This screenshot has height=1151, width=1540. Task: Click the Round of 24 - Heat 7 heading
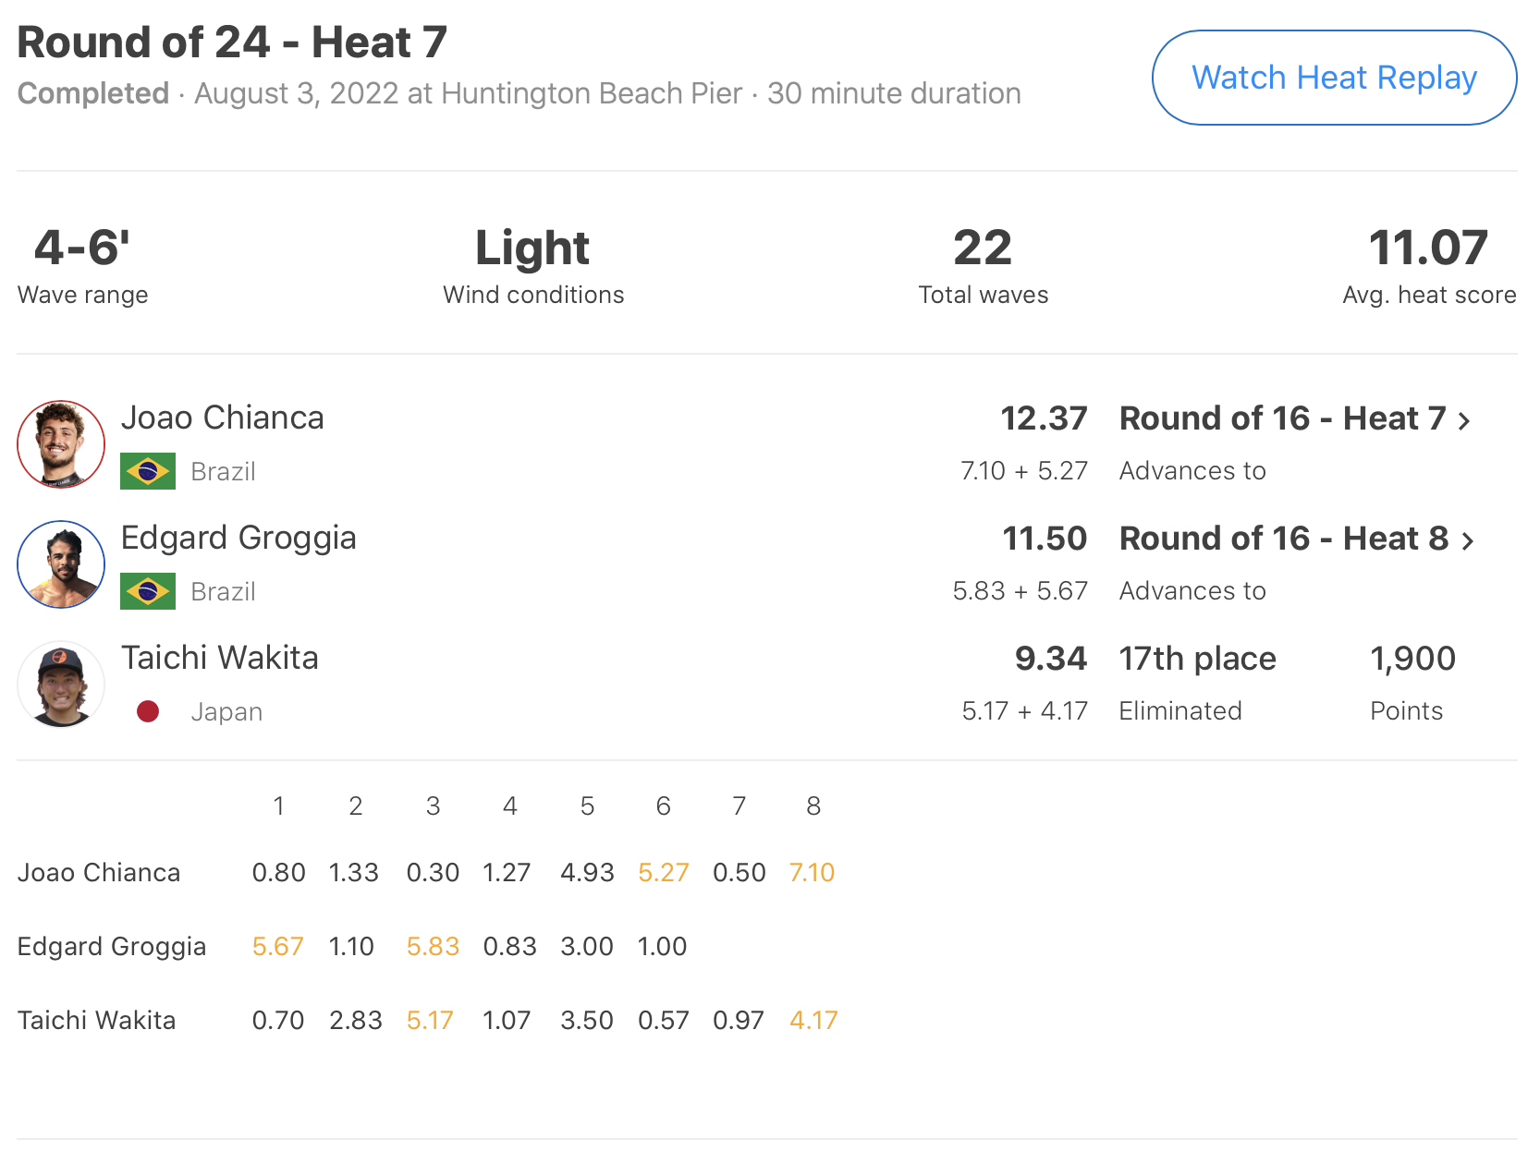pyautogui.click(x=232, y=42)
